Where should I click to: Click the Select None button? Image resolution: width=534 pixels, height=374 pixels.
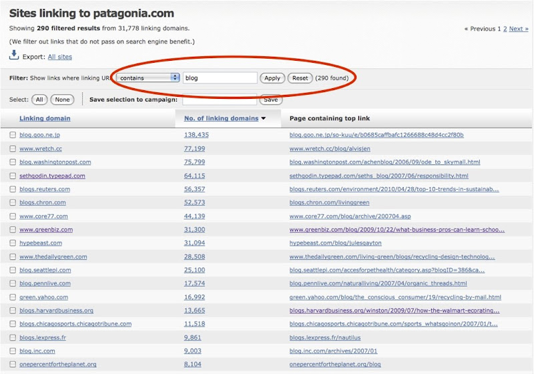pyautogui.click(x=62, y=100)
